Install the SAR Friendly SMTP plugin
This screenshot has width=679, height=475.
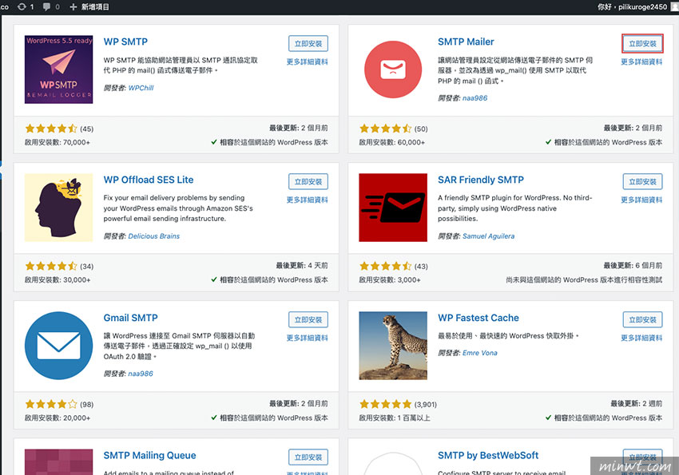pos(642,182)
